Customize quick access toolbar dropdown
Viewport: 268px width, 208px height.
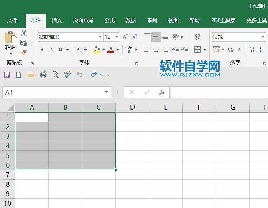[x=108, y=75]
